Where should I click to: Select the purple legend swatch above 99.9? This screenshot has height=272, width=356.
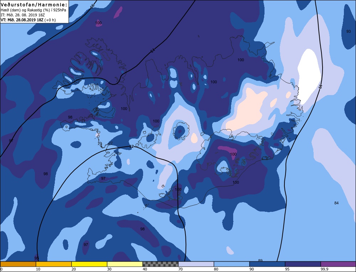[338, 264]
